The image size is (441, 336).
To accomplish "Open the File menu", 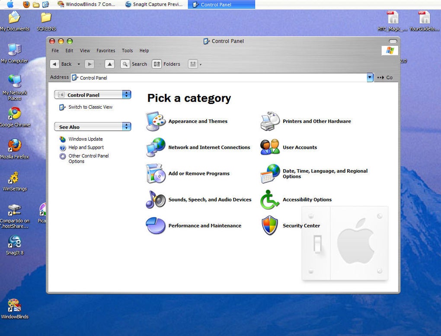I will (x=55, y=51).
